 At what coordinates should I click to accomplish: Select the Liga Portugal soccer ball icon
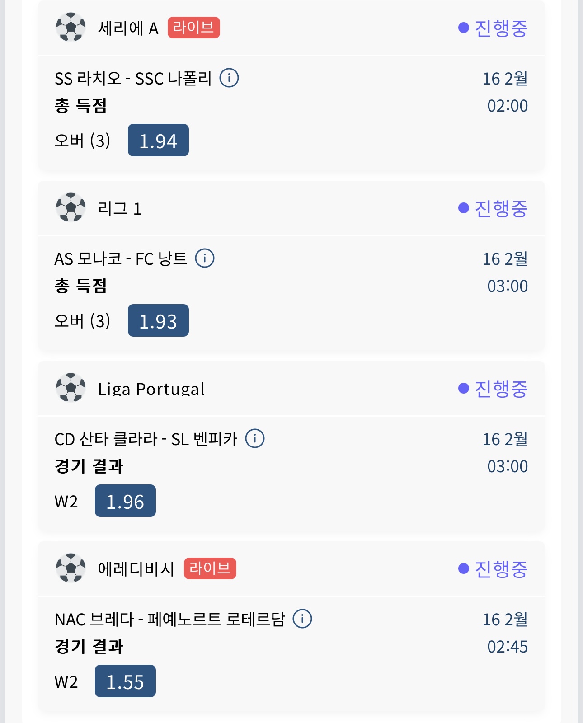(71, 388)
